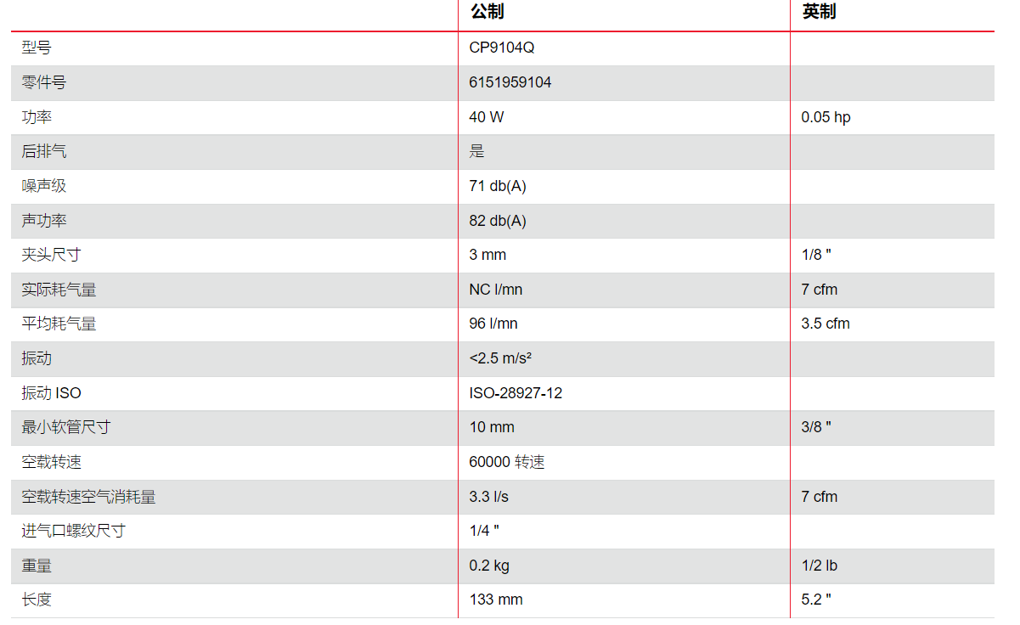
Task: Click the 82 db(A) sound power value
Action: pos(498,221)
